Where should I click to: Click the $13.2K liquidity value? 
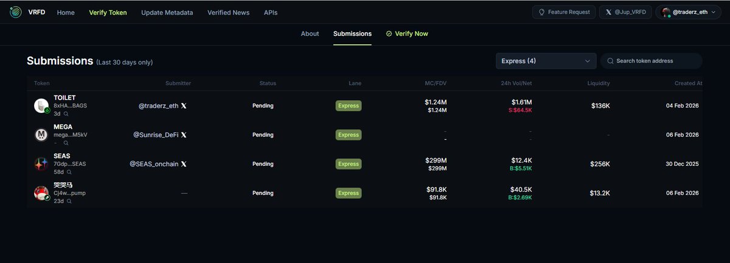[x=599, y=193]
